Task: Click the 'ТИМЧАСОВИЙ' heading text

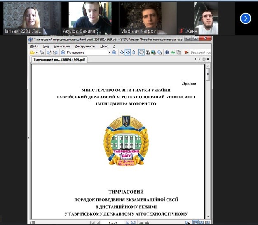Action: pos(126,192)
